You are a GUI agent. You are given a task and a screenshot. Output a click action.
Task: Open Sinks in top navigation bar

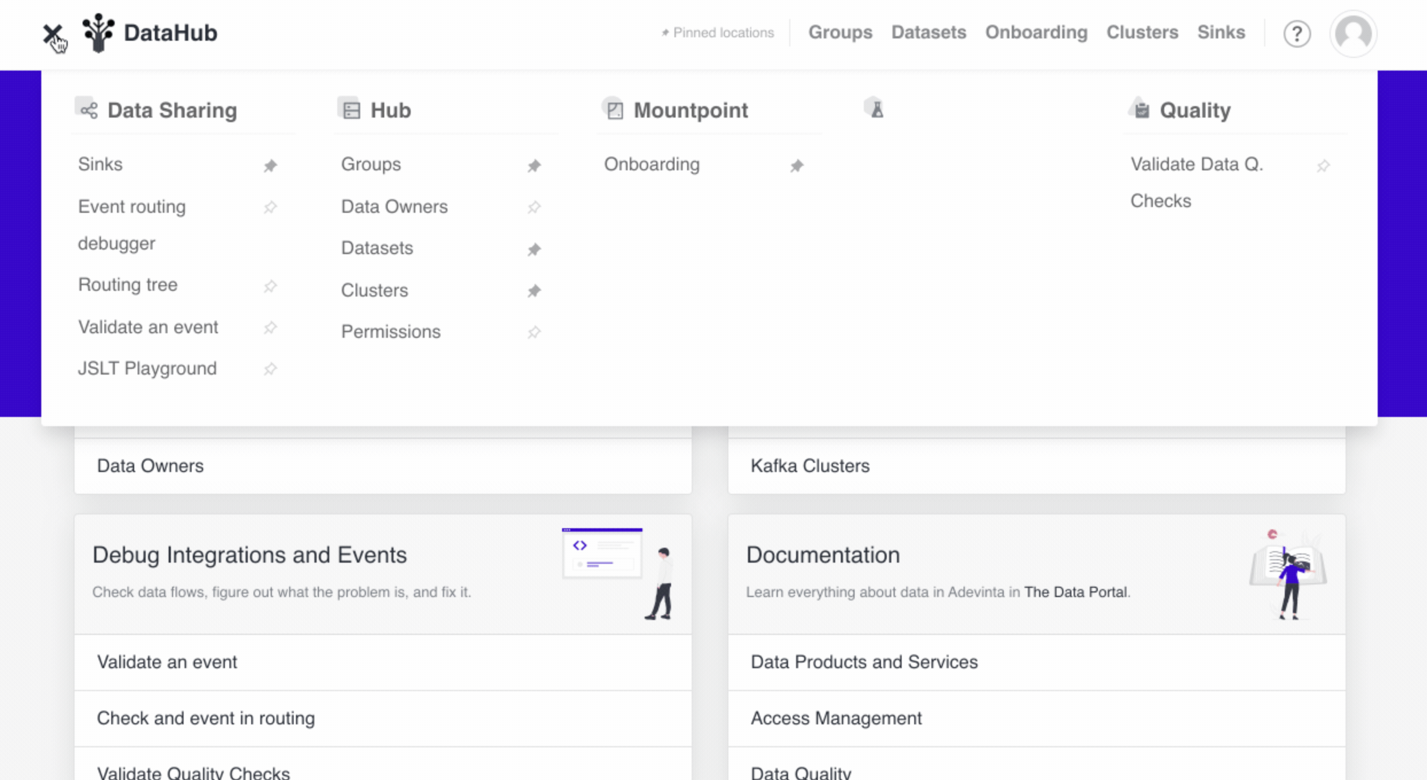click(x=1221, y=32)
